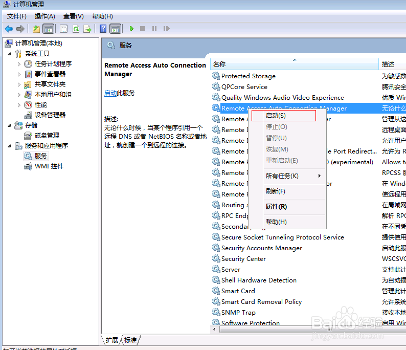Expand the 事件查看器 tree node
The width and height of the screenshot is (406, 350).
(x=19, y=74)
